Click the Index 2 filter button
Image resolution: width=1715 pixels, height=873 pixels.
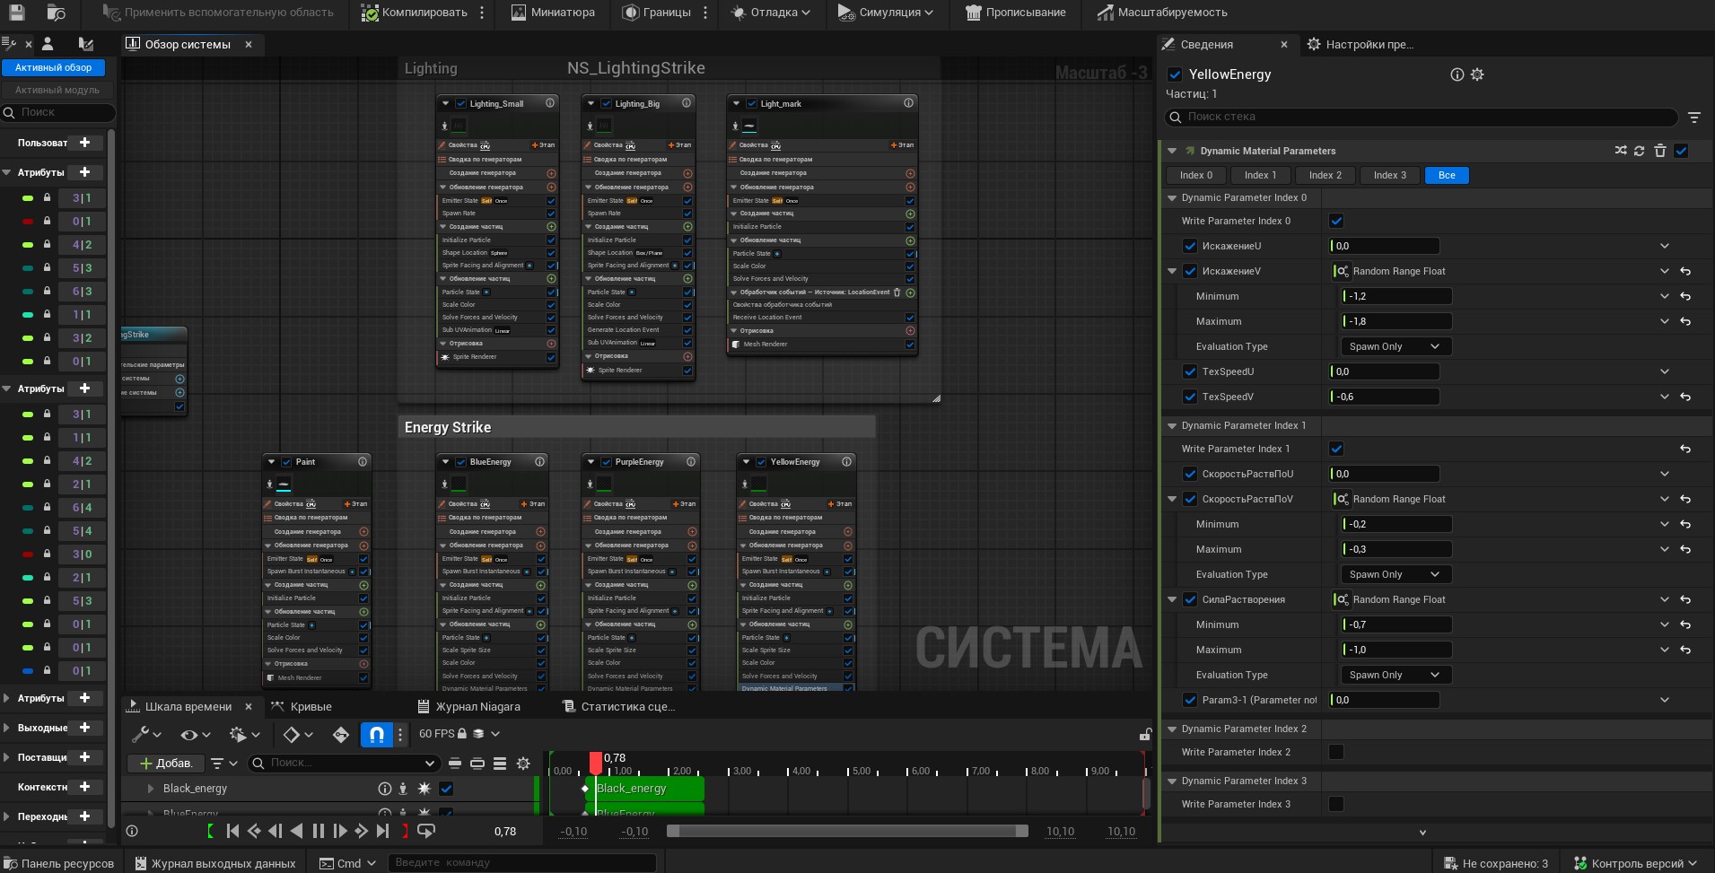click(1326, 175)
